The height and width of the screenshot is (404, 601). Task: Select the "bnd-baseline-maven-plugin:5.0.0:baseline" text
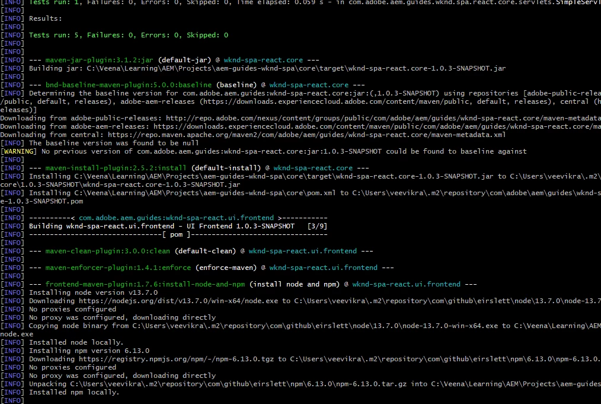pyautogui.click(x=129, y=85)
